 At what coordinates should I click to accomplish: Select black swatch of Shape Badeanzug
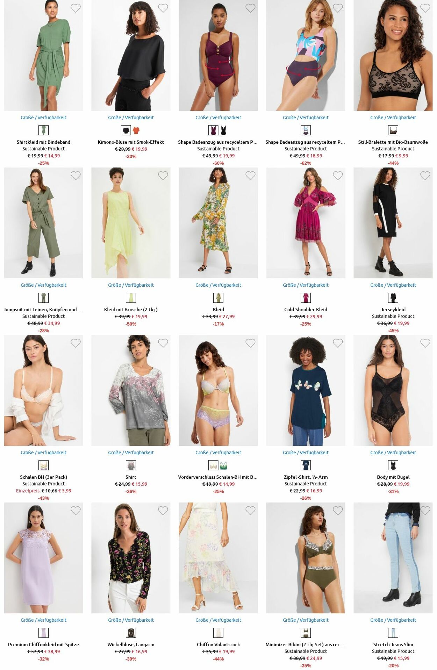click(x=223, y=130)
